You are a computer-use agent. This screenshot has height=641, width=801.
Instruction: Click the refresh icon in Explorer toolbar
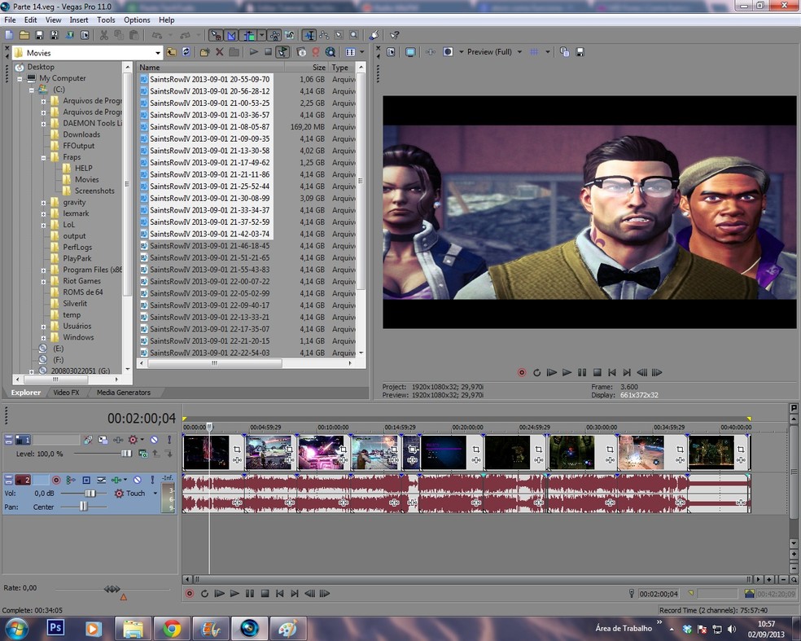click(186, 52)
